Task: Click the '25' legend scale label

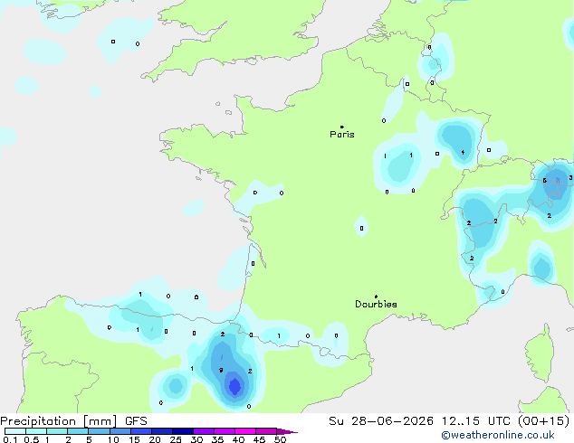Action: tap(176, 439)
